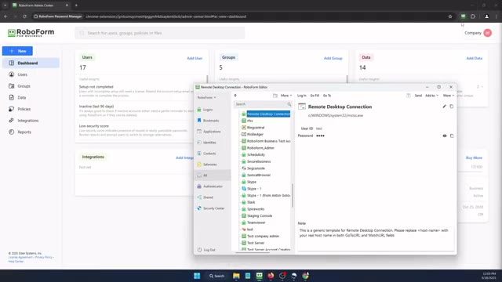
Task: Select Teamviewer item in Editor list
Action: pos(256,222)
